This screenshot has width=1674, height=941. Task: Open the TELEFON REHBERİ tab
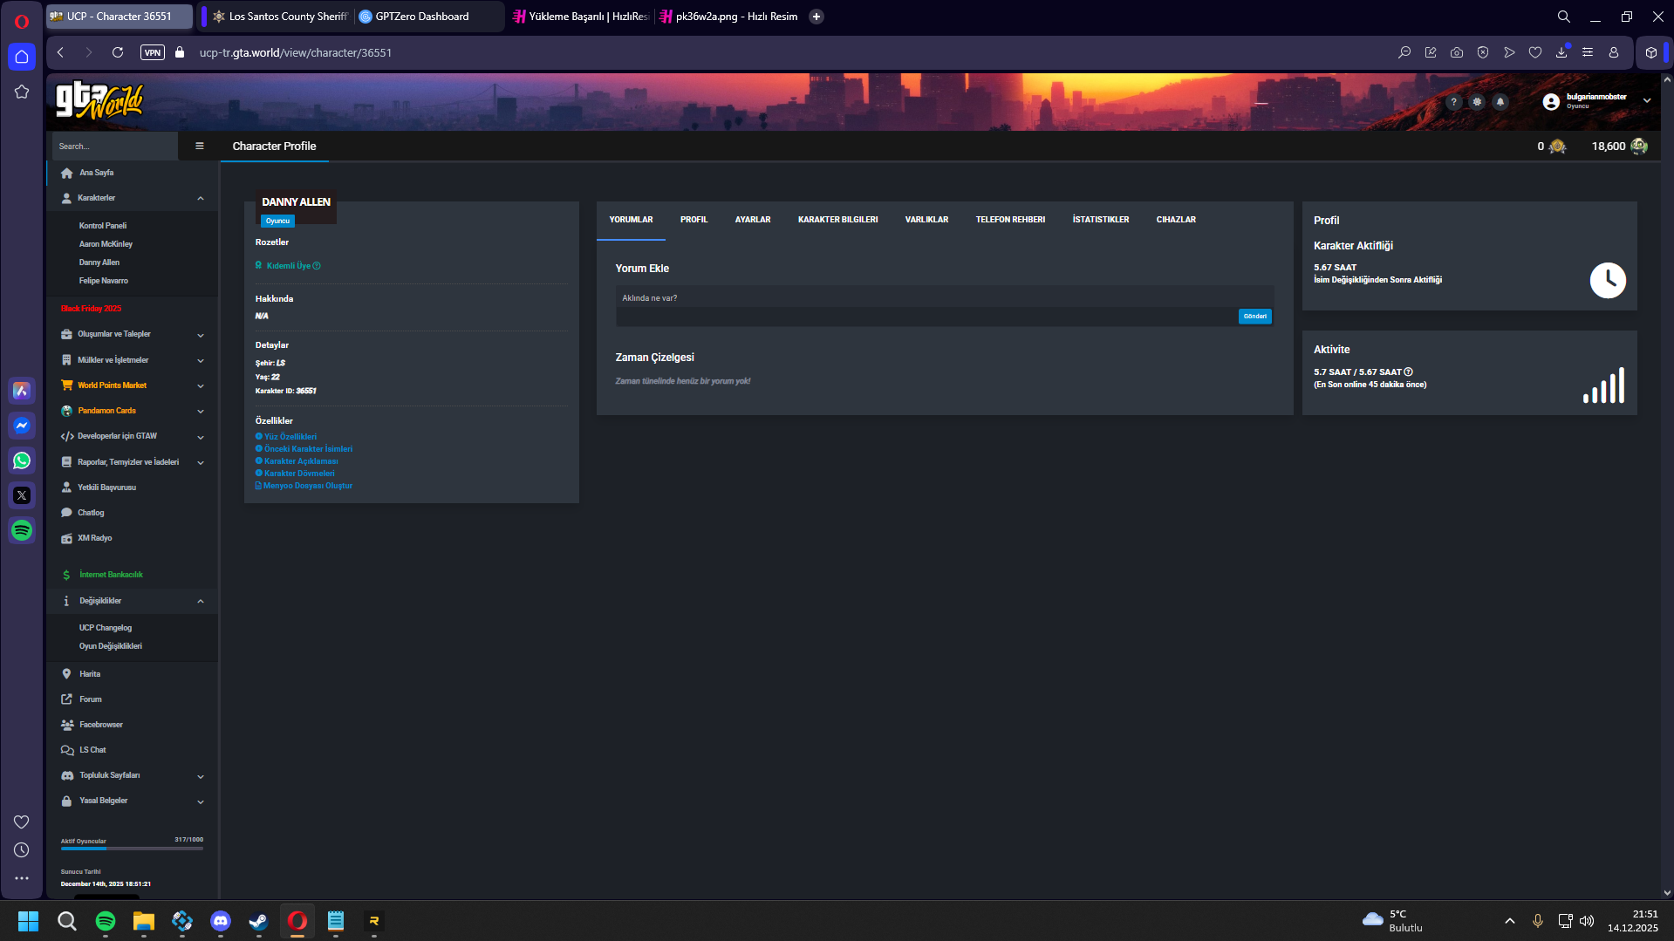[x=1010, y=220]
